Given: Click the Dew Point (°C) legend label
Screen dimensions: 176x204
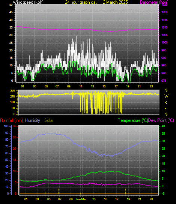Looking at the screenshot, I should pyautogui.click(x=161, y=120).
